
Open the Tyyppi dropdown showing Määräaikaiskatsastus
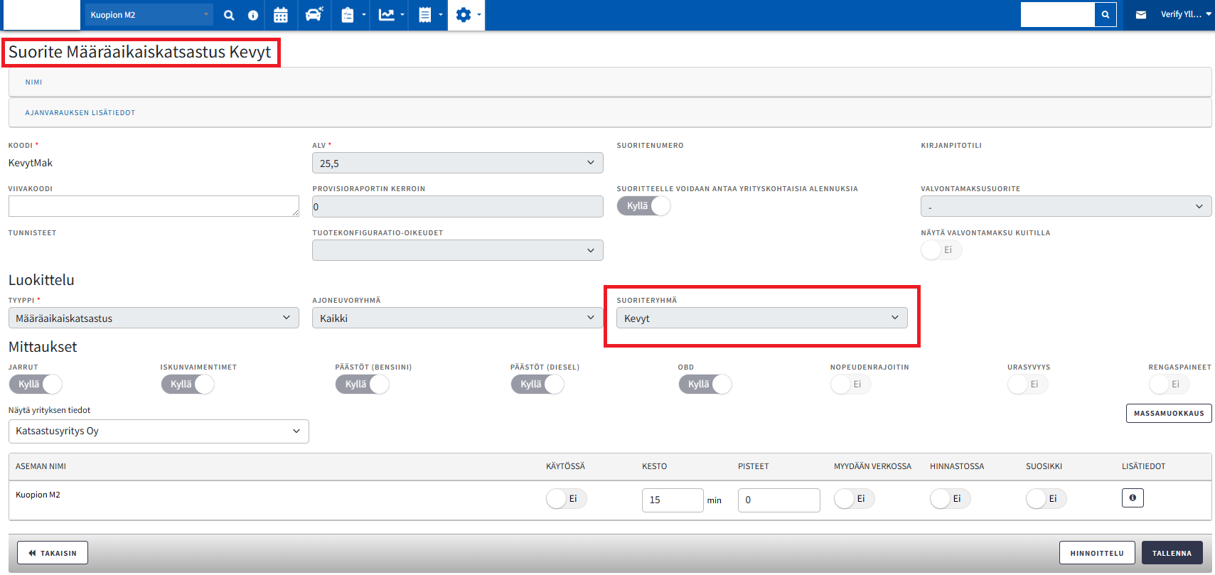coord(154,318)
